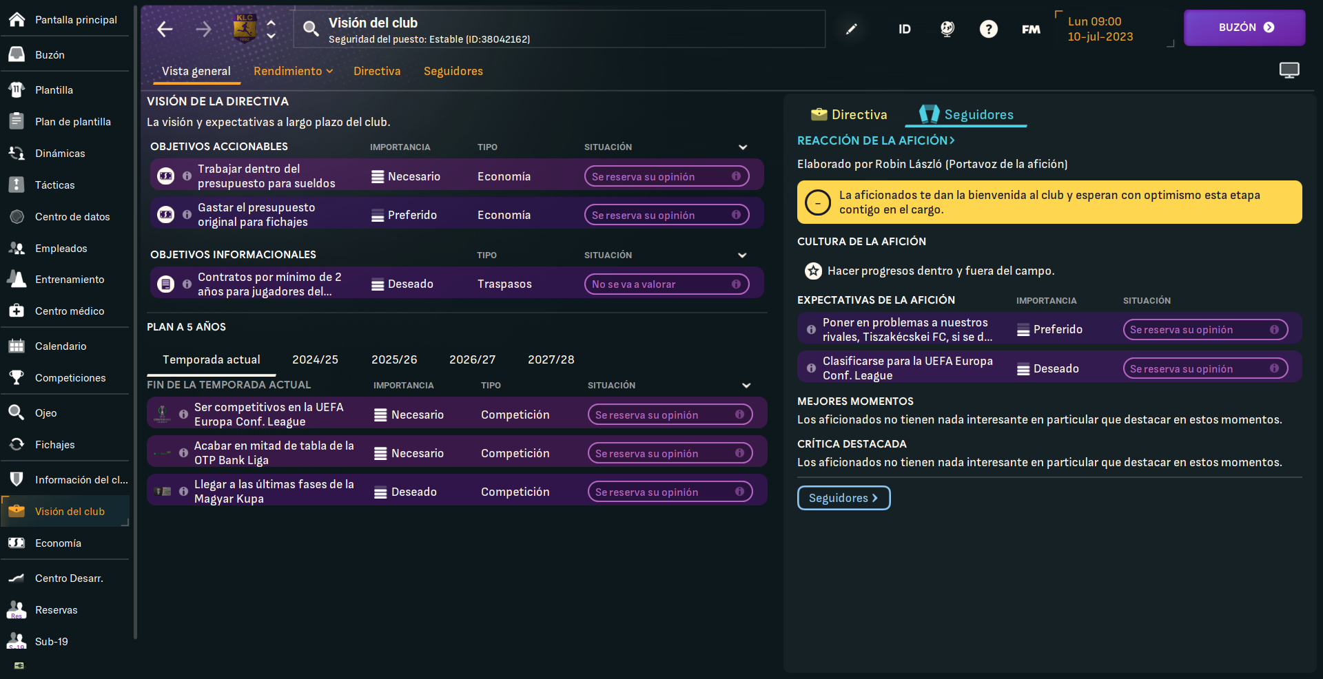Open the FM menu icon
The width and height of the screenshot is (1323, 679).
tap(1031, 29)
